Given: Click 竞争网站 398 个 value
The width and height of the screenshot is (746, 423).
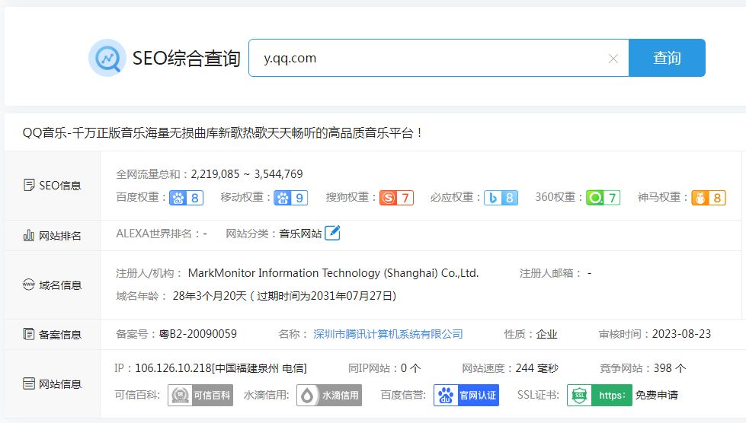Looking at the screenshot, I should (x=669, y=368).
